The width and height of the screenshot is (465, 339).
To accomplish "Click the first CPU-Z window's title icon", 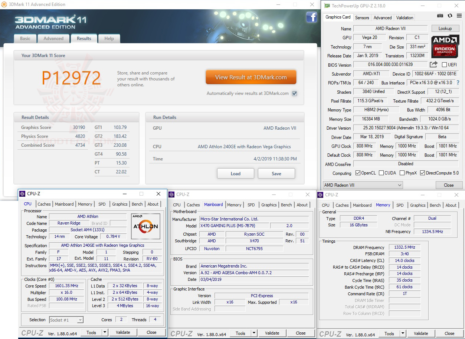I will tap(22, 194).
